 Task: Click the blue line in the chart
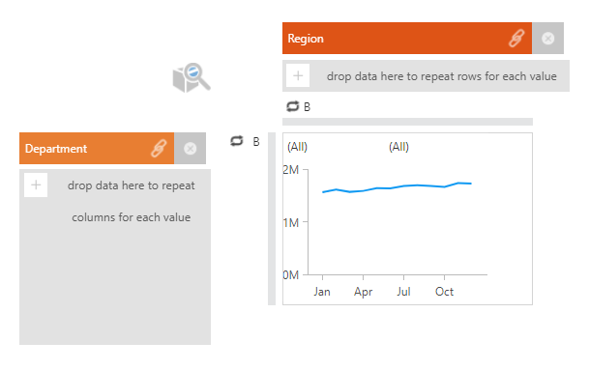(398, 187)
